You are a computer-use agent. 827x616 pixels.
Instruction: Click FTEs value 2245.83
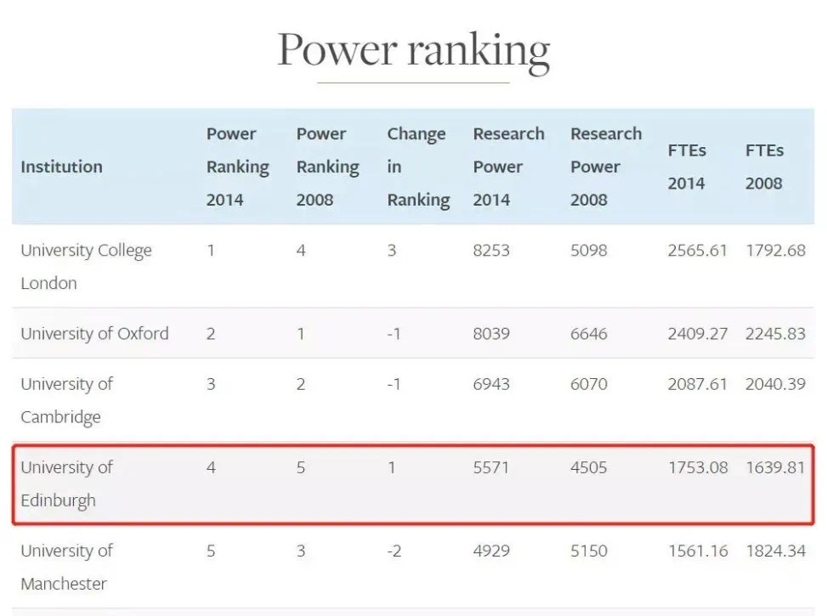[x=775, y=333]
